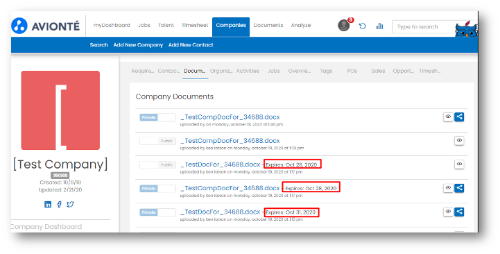
Task: Toggle Public switch on second _TestCompDocFor_34688.docx
Action: tap(157, 141)
